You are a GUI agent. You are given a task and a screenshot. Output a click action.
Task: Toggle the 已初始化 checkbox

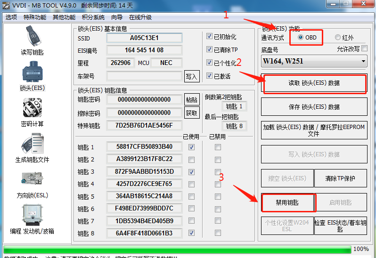[x=209, y=36]
